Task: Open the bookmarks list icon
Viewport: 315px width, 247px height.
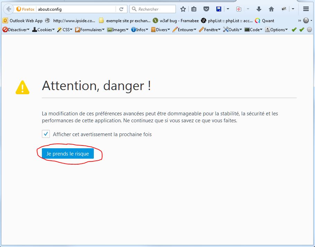Action: (x=194, y=9)
